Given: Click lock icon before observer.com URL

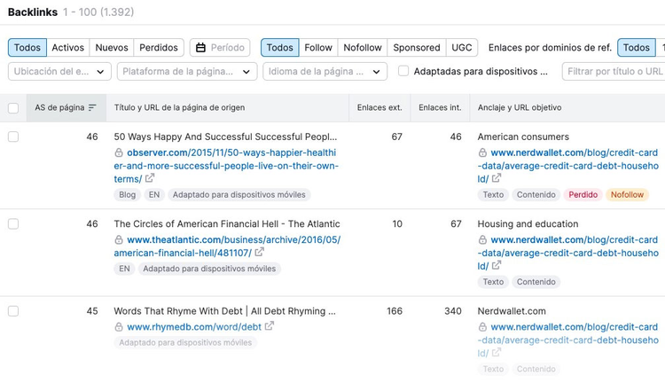Looking at the screenshot, I should click(119, 152).
